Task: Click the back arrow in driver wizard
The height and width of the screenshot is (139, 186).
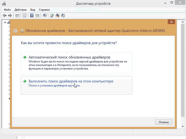Action: [15, 31]
